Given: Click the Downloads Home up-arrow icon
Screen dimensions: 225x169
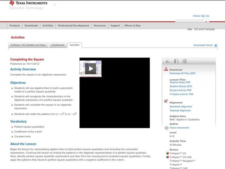Looking at the screenshot, I should (x=216, y=45).
